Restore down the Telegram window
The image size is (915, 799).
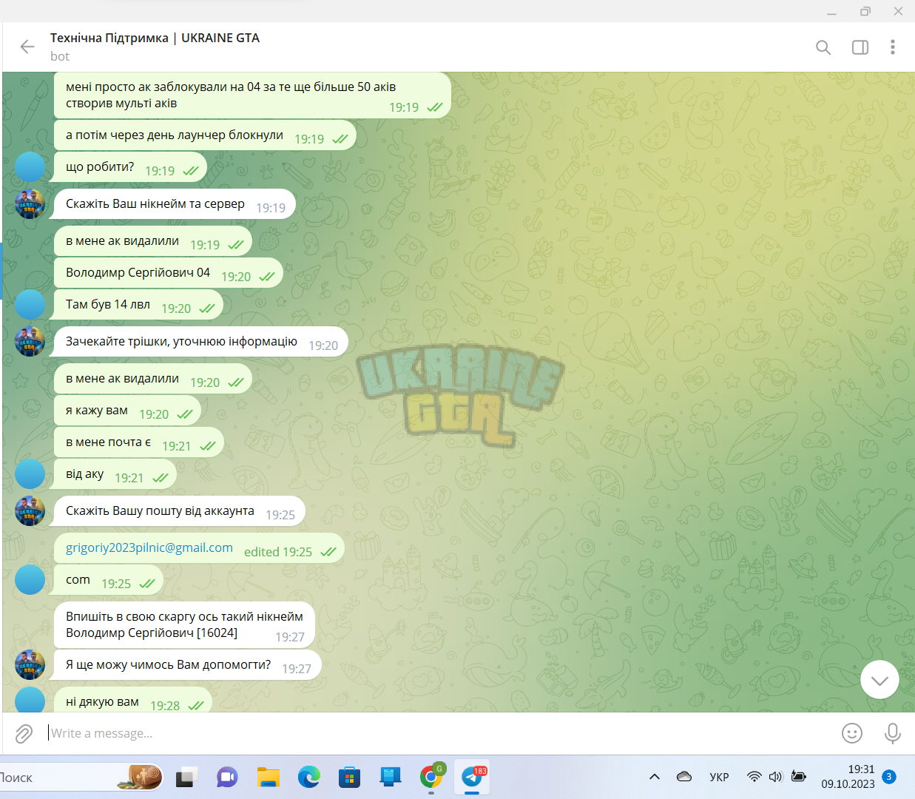pos(865,11)
